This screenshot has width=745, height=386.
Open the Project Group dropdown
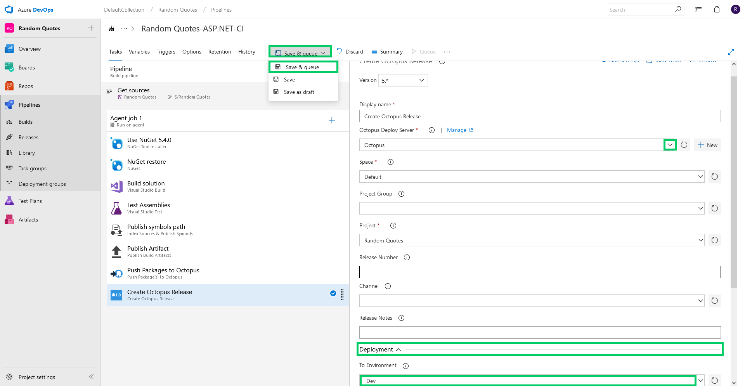pos(532,208)
